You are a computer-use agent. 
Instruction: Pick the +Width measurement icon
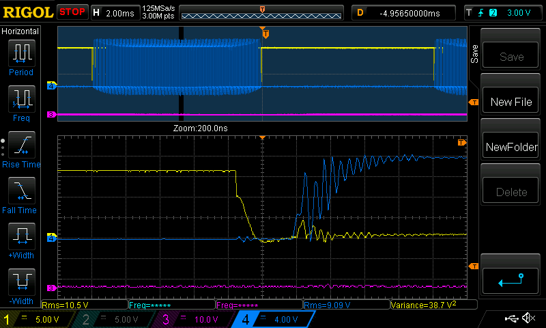pyautogui.click(x=21, y=236)
